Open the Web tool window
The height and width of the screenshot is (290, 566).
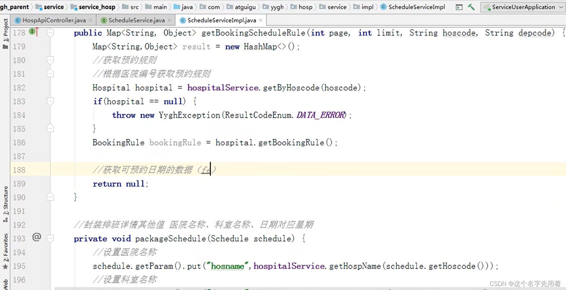tap(5, 284)
